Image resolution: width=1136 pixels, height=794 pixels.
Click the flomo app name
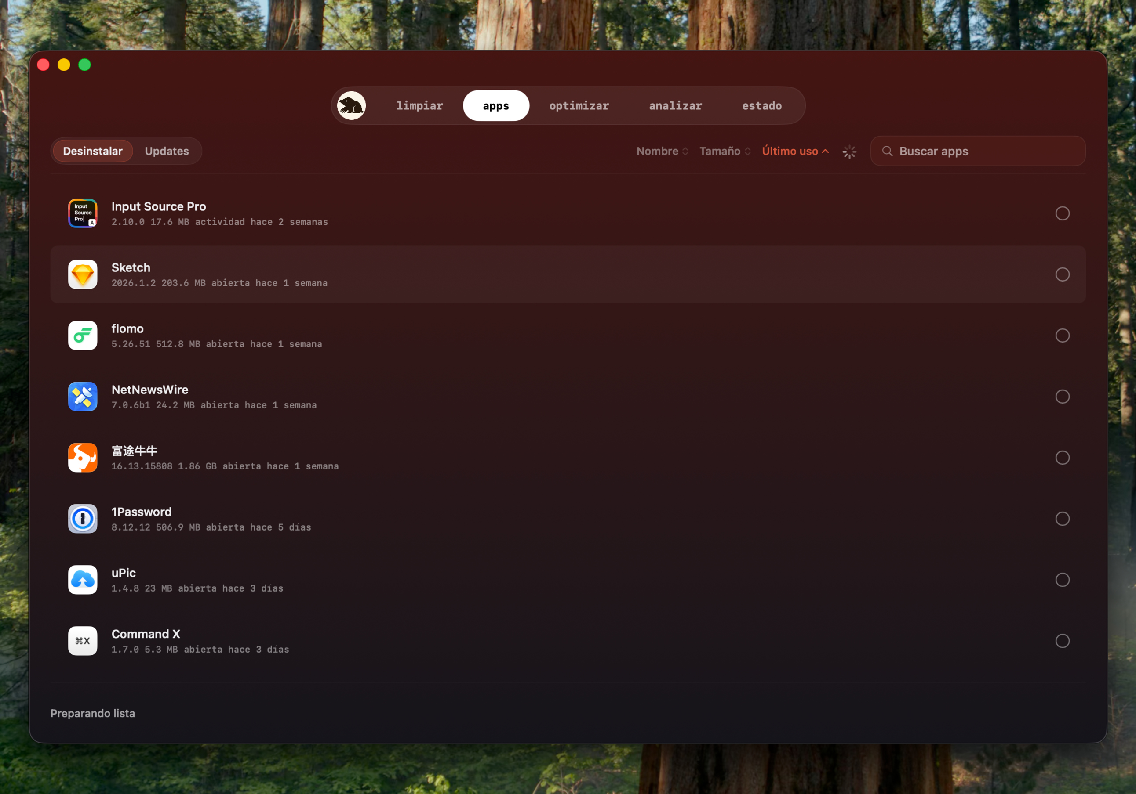(x=127, y=328)
